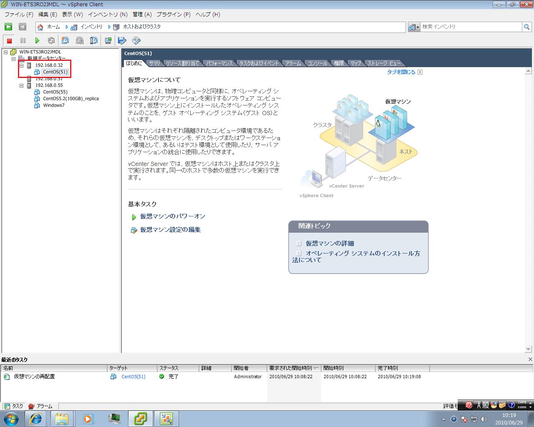Click 仮想マシンのパワーオン link
The image size is (534, 427).
click(172, 216)
